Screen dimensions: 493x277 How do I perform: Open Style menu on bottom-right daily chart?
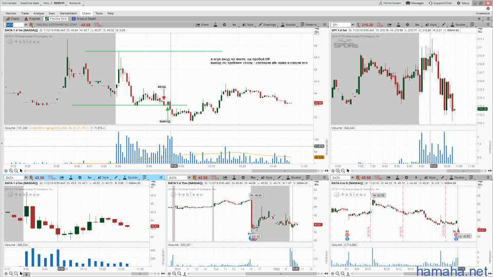tap(429, 177)
